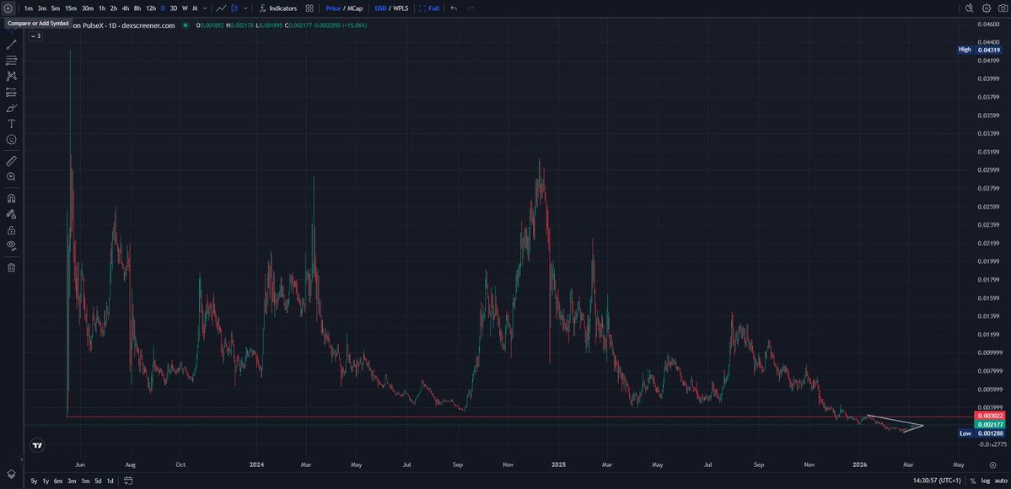Undo the last chart action
The image size is (1011, 489).
click(x=454, y=8)
